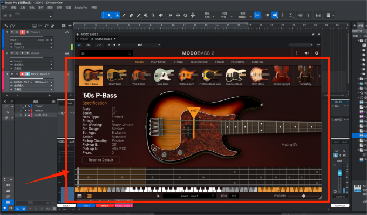Viewport: 367px width, 215px height.
Task: Mute the default track
Action: (x=12, y=53)
